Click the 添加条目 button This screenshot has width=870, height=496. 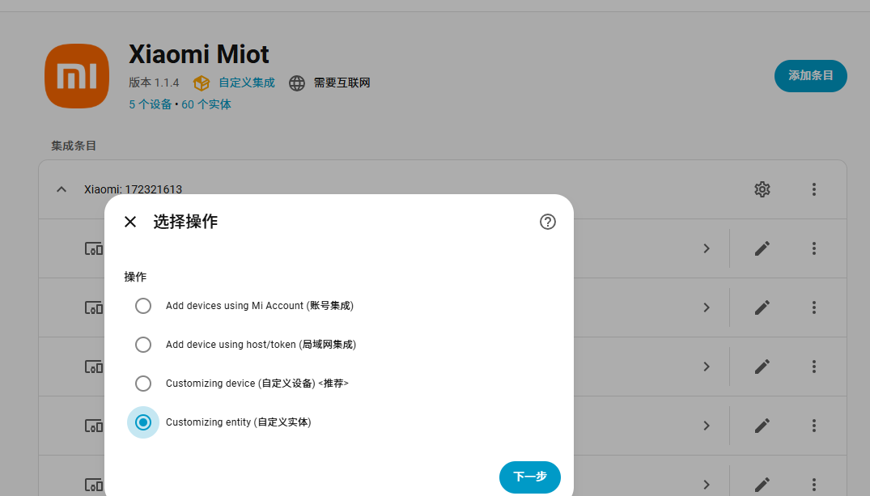[810, 75]
